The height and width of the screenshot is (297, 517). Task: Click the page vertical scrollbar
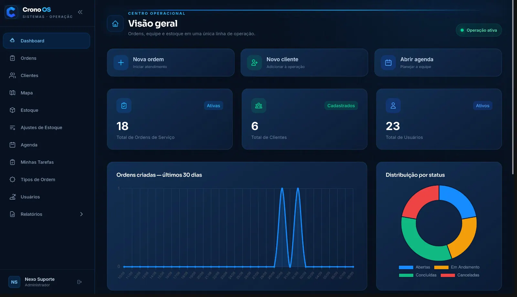pos(513,87)
